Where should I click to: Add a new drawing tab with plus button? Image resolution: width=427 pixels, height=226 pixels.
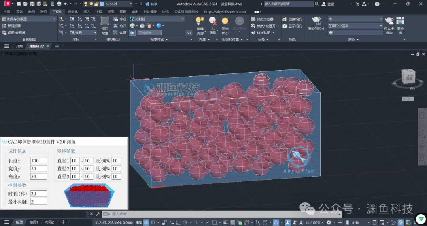(57, 46)
